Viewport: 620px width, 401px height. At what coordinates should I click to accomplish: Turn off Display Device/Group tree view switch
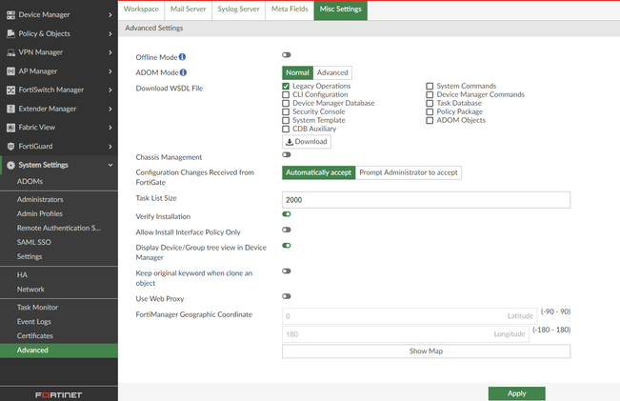287,246
